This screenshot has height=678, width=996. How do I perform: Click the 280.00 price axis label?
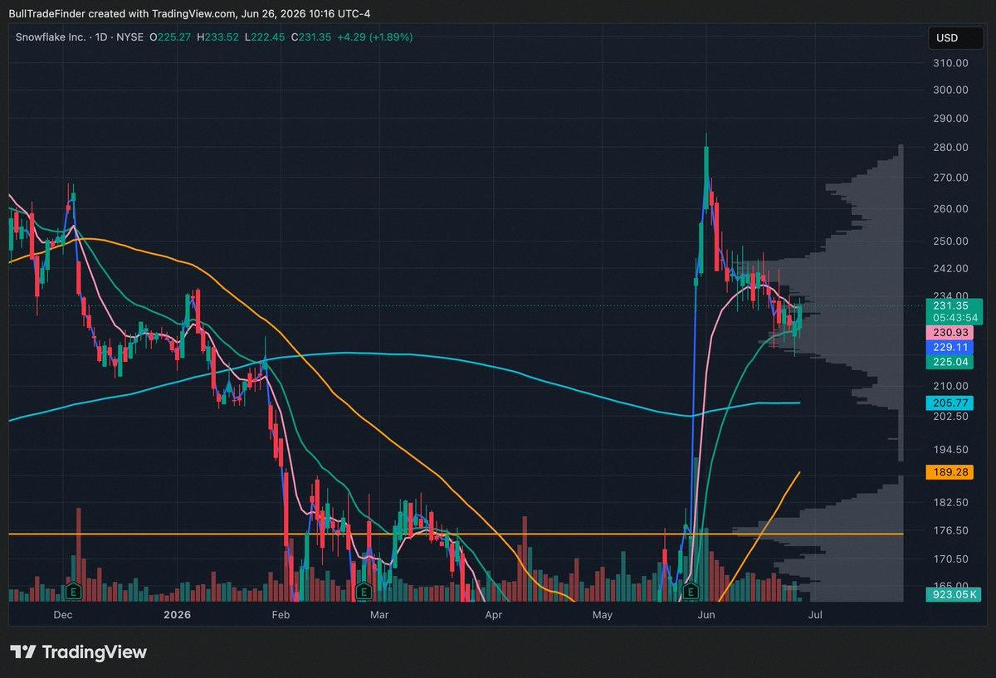(950, 148)
